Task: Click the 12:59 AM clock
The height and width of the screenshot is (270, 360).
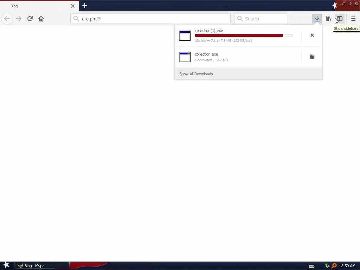Action: point(347,266)
